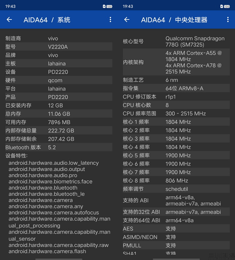Select the Bluetooth 版本 5.2 row
Image resolution: width=235 pixels, height=260 pixels.
(x=59, y=147)
